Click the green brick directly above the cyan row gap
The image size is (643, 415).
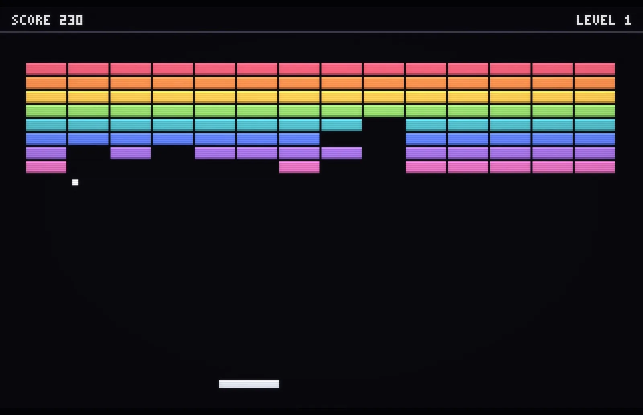tap(384, 111)
